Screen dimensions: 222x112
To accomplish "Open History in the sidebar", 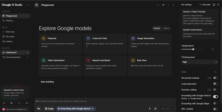I will (15, 21).
